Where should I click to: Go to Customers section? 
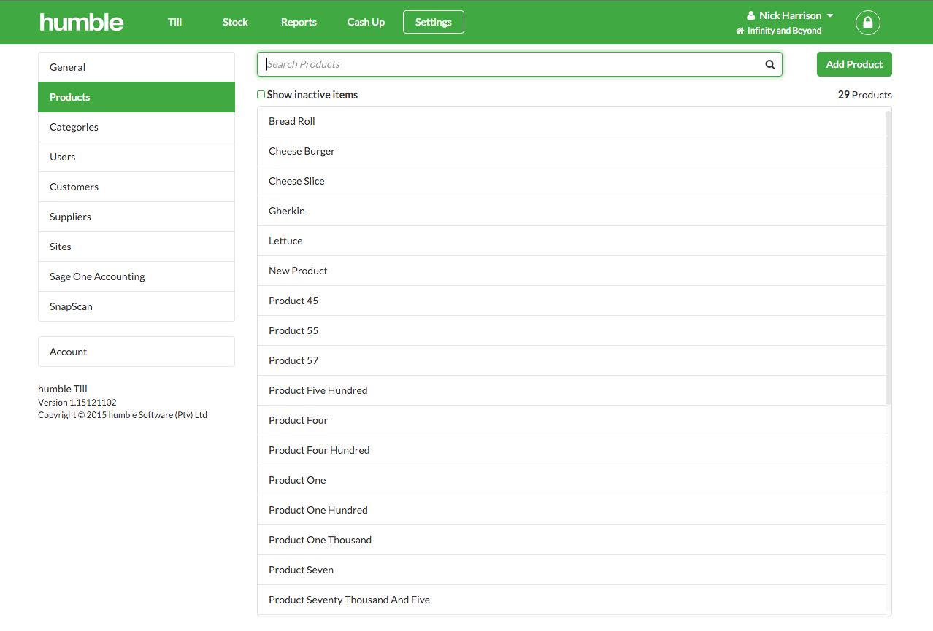137,187
